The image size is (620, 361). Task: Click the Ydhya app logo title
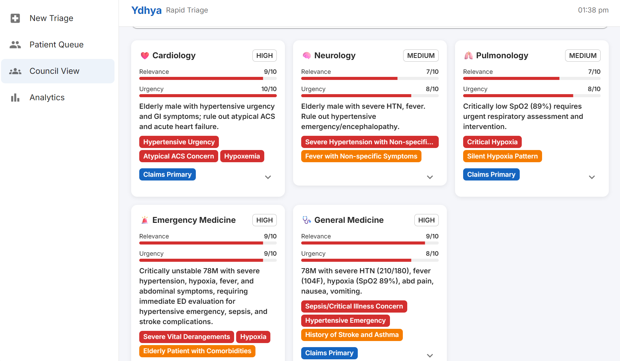click(146, 10)
